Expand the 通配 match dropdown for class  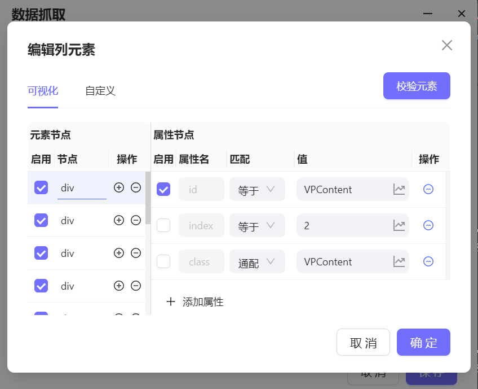tap(257, 262)
